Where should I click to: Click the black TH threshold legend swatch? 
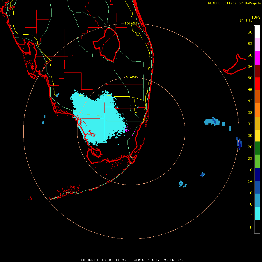click(x=257, y=226)
